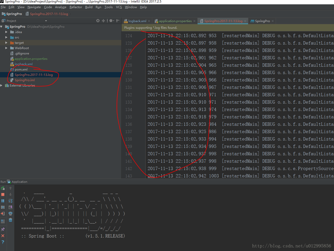Screen dimensions: 334x251
Task: Close Run panel with red X icon
Action: (3, 236)
